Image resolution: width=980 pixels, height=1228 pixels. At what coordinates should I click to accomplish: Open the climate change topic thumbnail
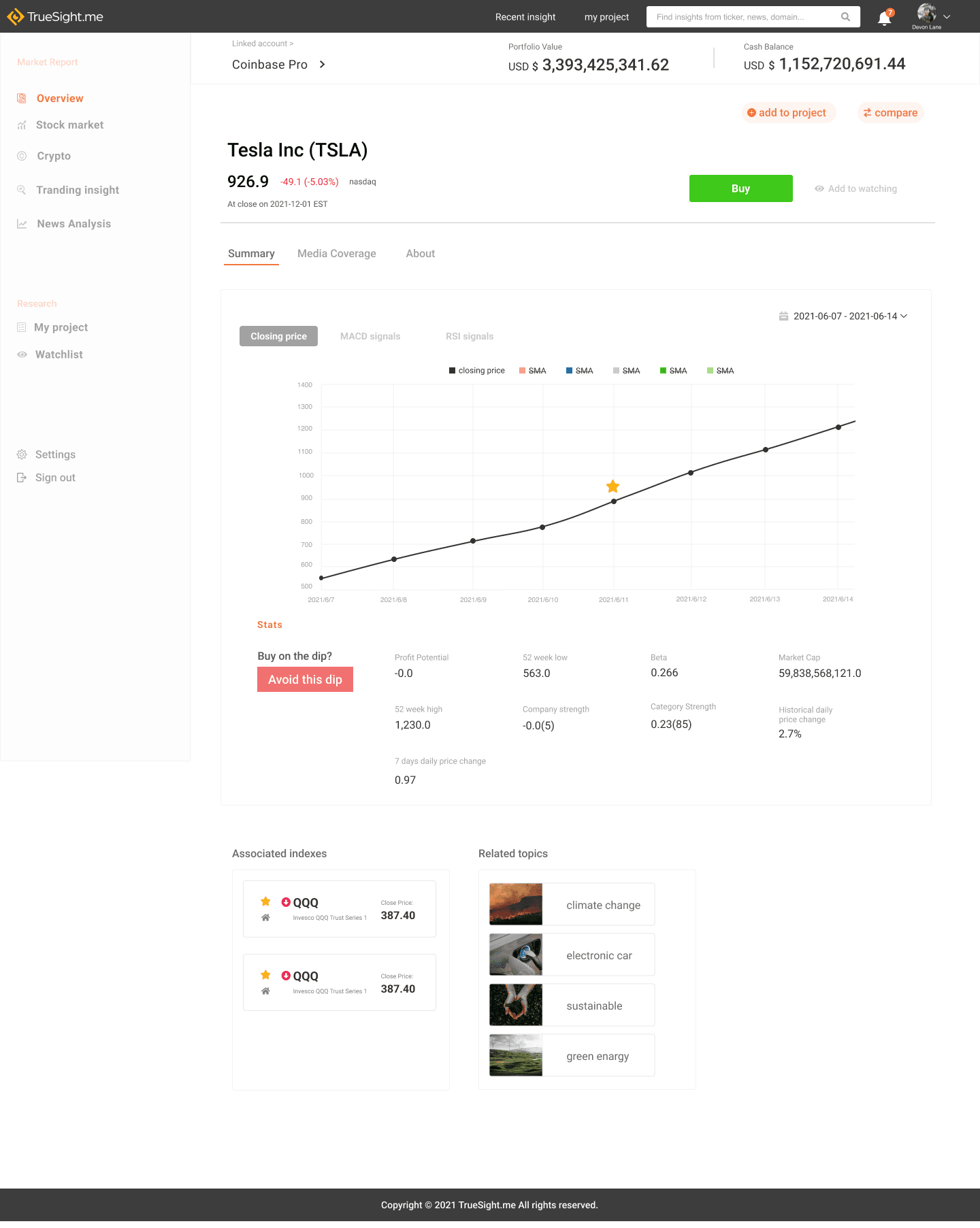click(516, 904)
